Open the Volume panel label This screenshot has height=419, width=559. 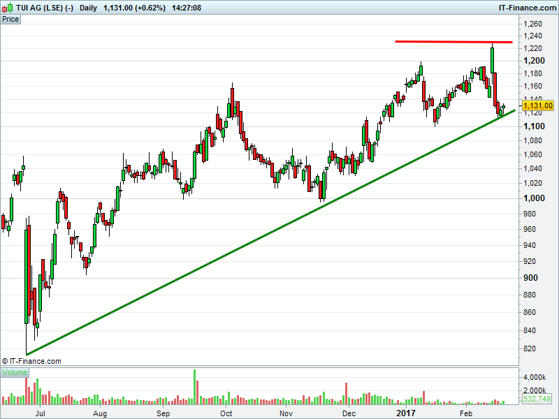click(x=15, y=372)
